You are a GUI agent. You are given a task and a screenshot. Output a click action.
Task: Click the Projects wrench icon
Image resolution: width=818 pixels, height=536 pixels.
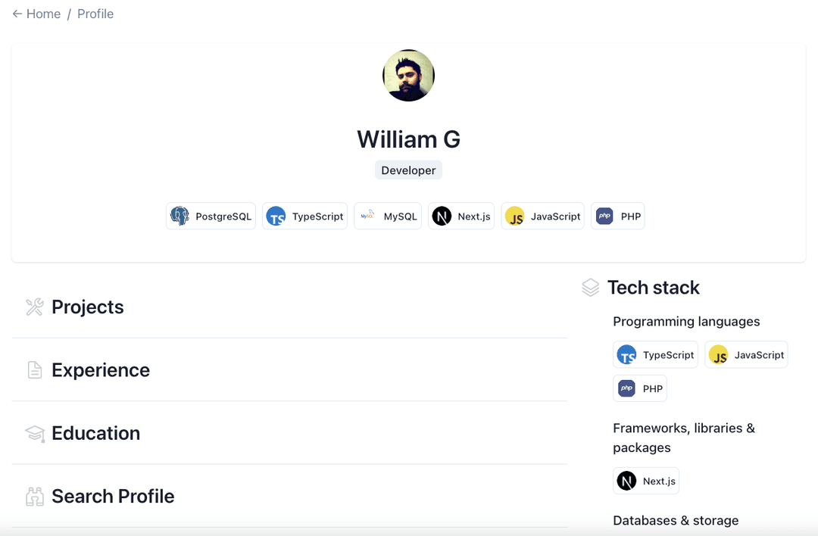34,307
